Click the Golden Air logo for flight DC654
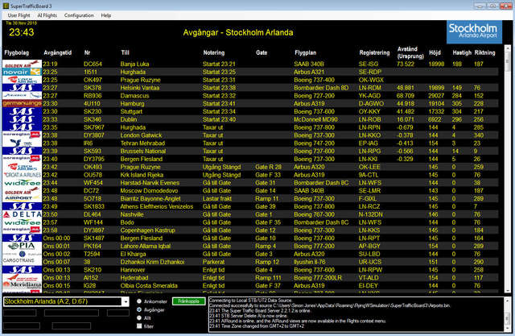515x336 pixels. coord(22,64)
